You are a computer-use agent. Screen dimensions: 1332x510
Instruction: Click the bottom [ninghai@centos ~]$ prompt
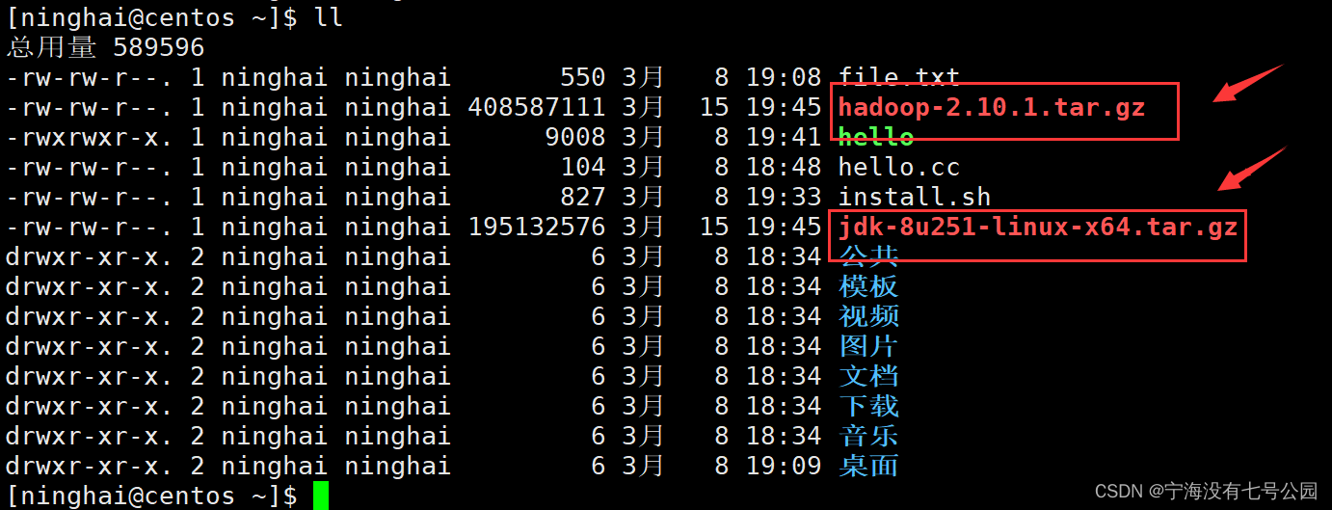(x=151, y=496)
